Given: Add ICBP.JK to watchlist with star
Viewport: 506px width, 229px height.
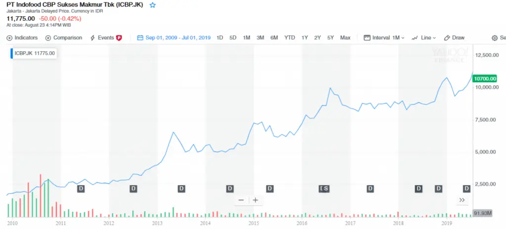Looking at the screenshot, I should (153, 5).
